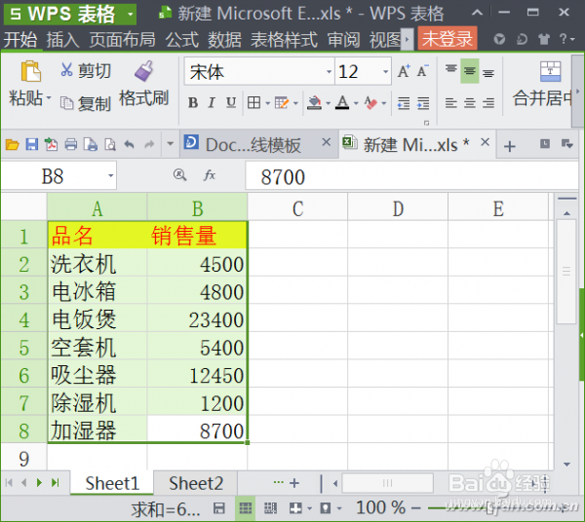585x522 pixels.
Task: Open the WPS 表格 application menu arrow
Action: (x=131, y=15)
